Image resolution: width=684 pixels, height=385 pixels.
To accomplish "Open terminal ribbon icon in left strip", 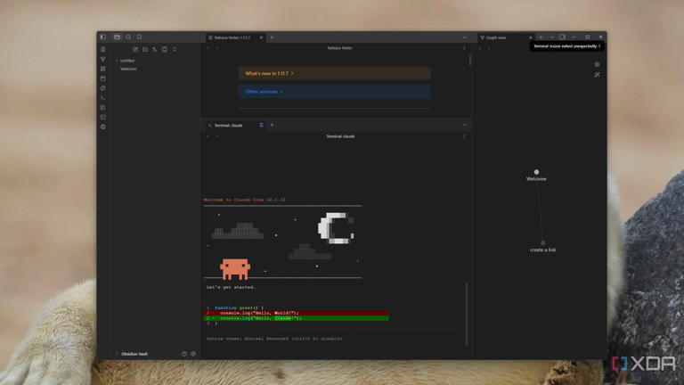I will pos(103,98).
